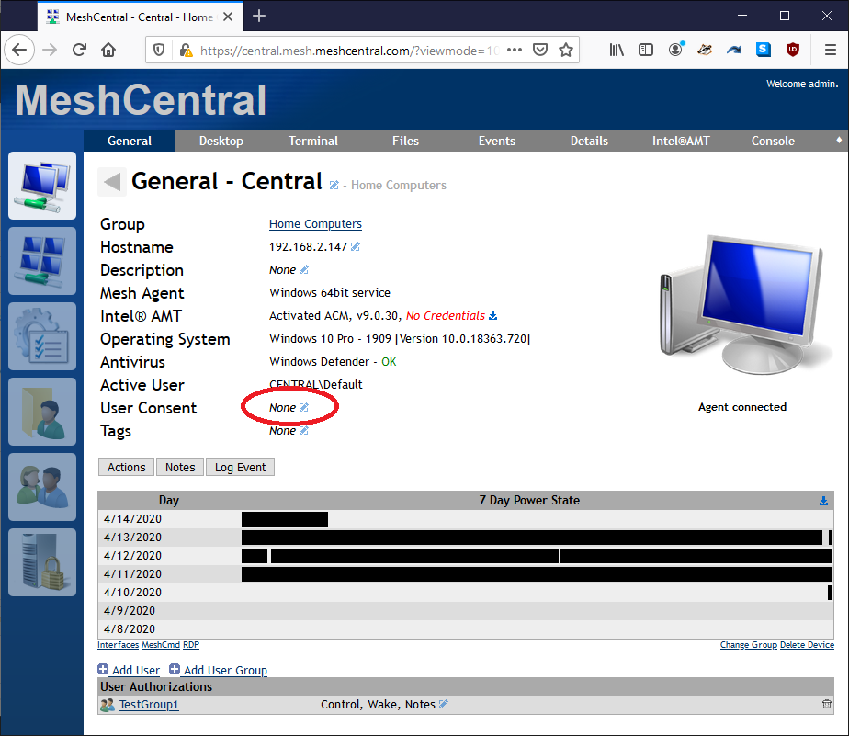849x736 pixels.
Task: Edit the device Description
Action: (x=304, y=270)
